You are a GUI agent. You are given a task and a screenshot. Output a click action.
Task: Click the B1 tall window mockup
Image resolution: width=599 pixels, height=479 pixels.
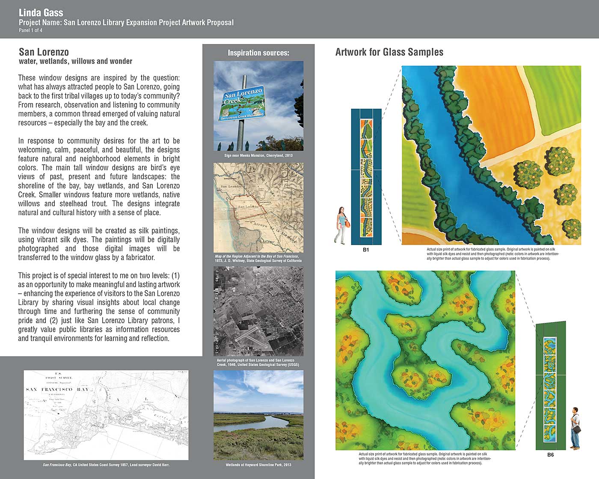click(366, 177)
